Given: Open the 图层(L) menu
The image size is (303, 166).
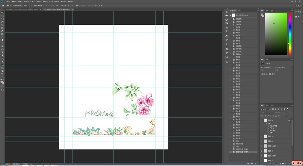Looking at the screenshot, I should tap(26, 1).
